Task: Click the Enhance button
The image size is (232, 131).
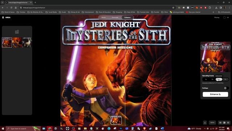Action: (215, 94)
